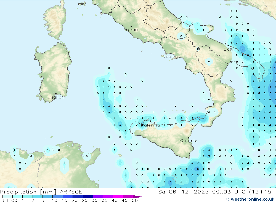Click the Cagliari city label
Image resolution: width=276 pixels, height=202 pixels.
click(x=56, y=97)
